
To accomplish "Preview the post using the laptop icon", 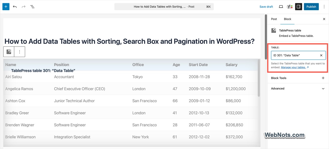I will pyautogui.click(x=281, y=7).
